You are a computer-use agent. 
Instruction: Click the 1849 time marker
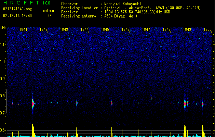(x=187, y=29)
